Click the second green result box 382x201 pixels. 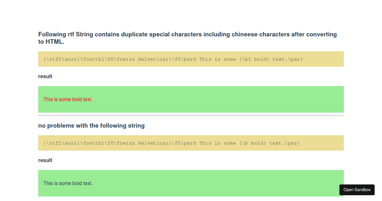point(191,183)
